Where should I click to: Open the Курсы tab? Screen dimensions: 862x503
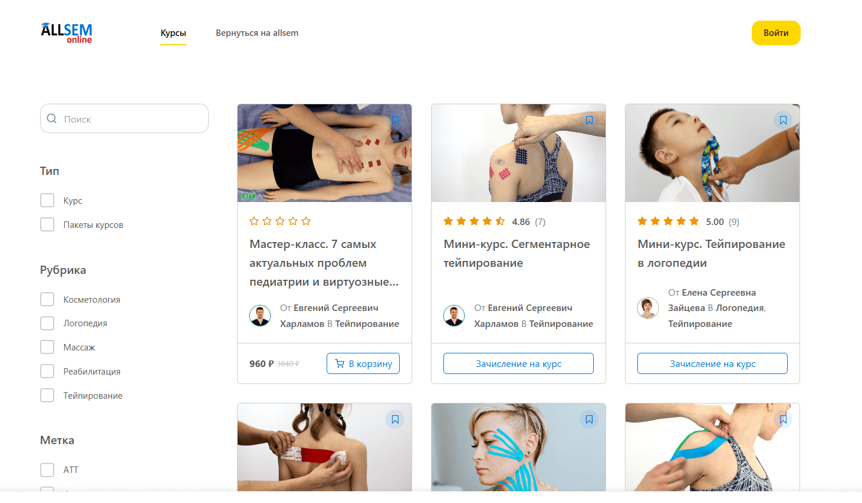[173, 33]
